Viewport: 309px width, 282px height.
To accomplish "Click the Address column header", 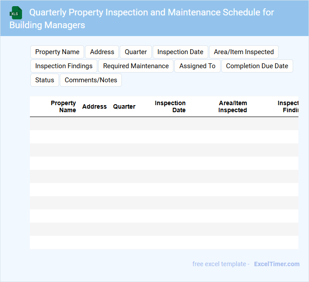I will click(94, 106).
